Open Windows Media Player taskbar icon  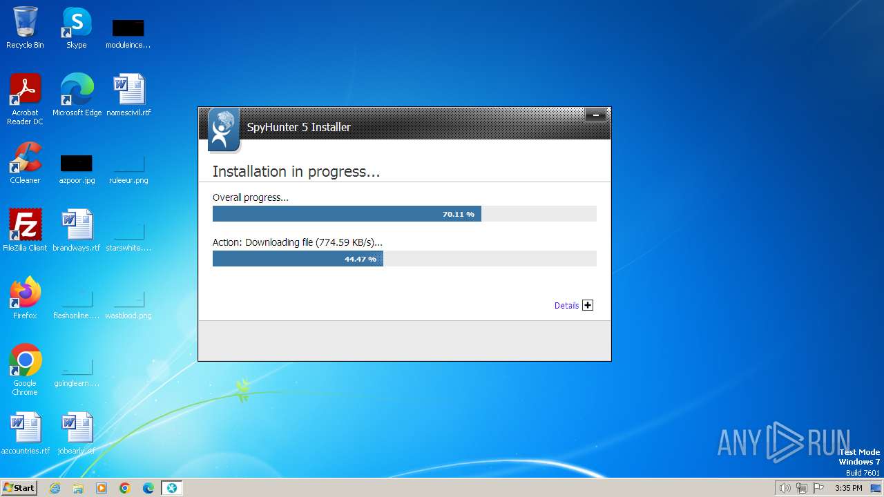coord(102,488)
